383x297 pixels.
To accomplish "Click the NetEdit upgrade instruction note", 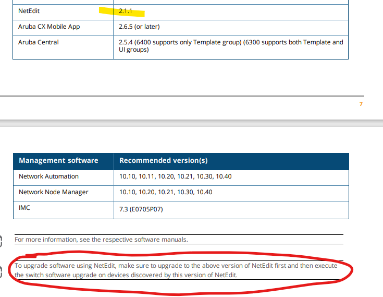I will (176, 270).
